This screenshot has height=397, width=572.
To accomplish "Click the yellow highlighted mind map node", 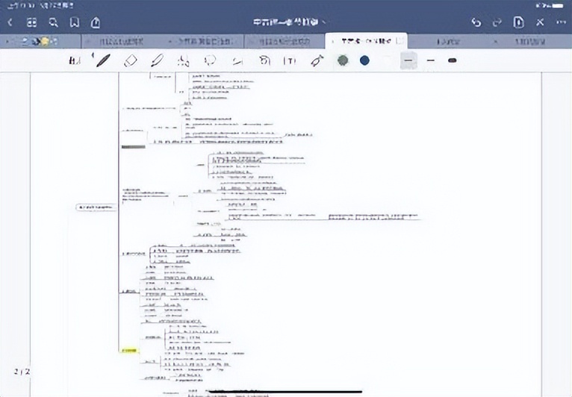I will (128, 351).
